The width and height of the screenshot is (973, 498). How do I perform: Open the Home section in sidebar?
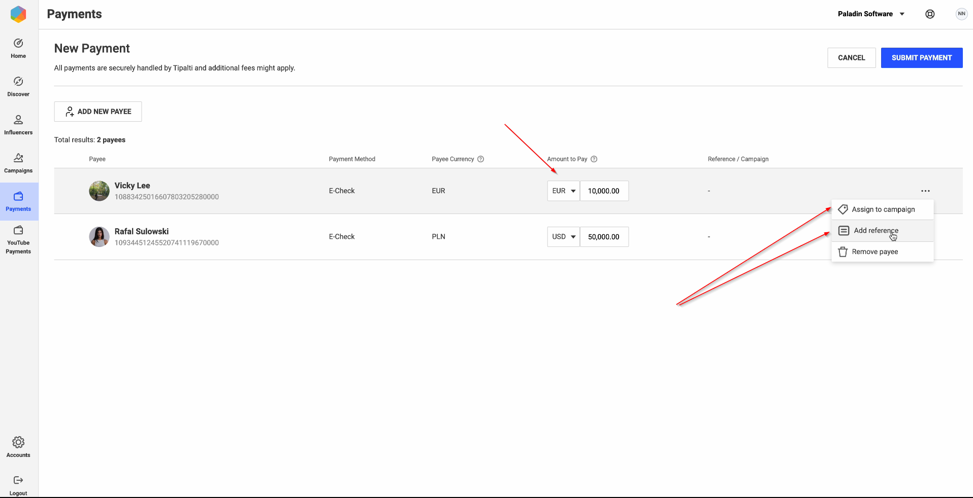18,47
